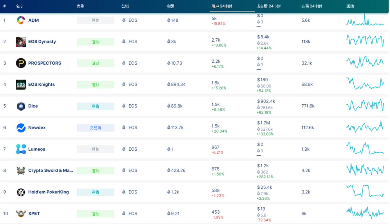Open the Crypto Sword & Ma... link
The image size is (390, 224).
coord(50,171)
